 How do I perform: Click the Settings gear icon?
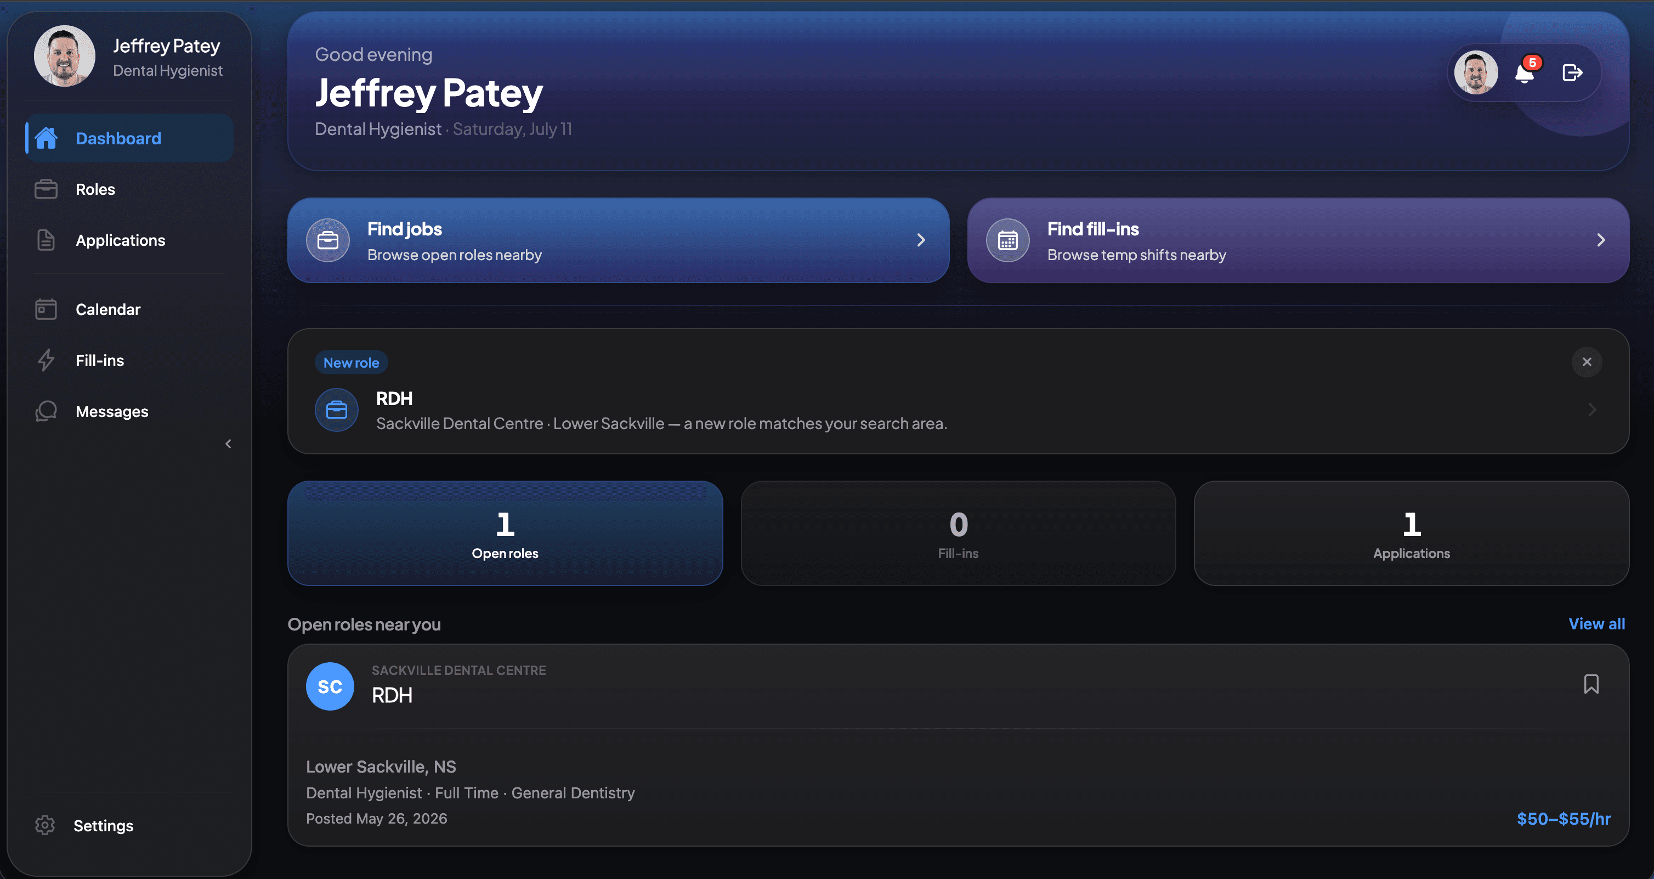[x=45, y=826]
